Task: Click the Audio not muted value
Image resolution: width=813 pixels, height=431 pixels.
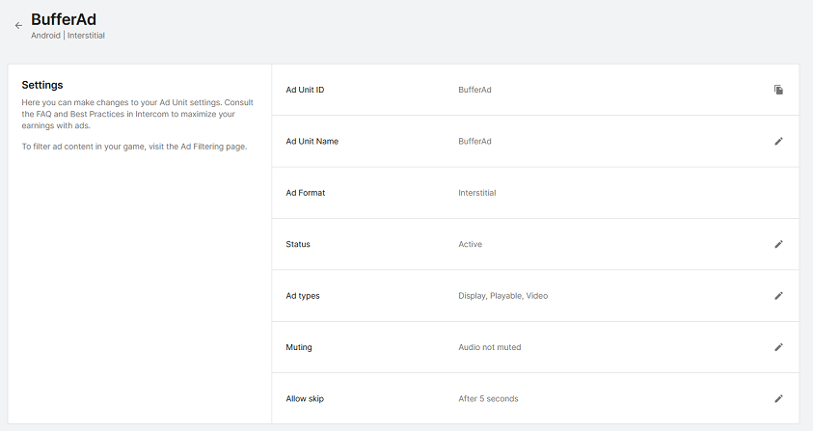Action: click(x=489, y=347)
